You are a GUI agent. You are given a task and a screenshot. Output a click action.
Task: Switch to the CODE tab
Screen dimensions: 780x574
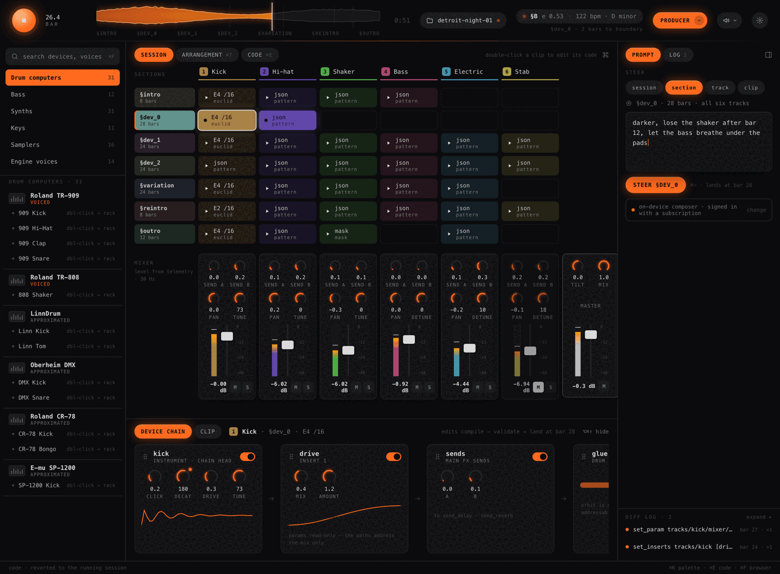click(260, 55)
